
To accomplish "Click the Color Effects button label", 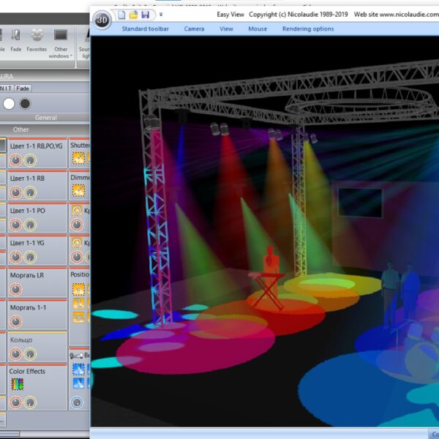I will [x=27, y=371].
